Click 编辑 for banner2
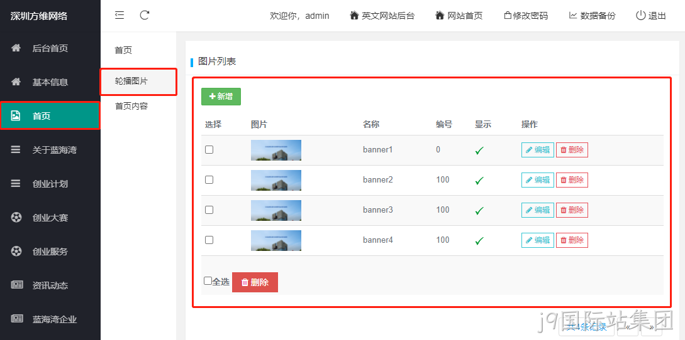This screenshot has width=685, height=340. [x=538, y=180]
